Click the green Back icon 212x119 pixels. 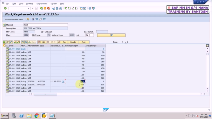(x=41, y=8)
